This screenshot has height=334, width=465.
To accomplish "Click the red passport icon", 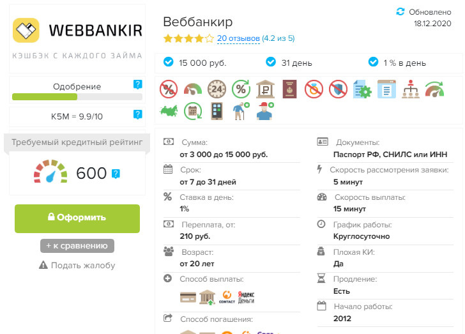I will [x=289, y=89].
